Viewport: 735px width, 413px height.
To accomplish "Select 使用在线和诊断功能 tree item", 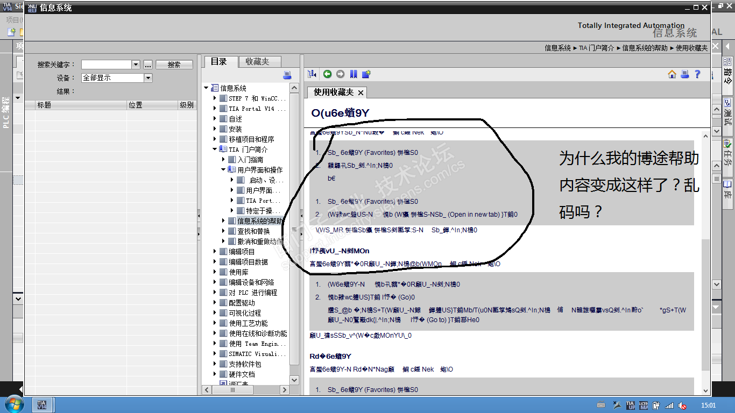I will (258, 333).
